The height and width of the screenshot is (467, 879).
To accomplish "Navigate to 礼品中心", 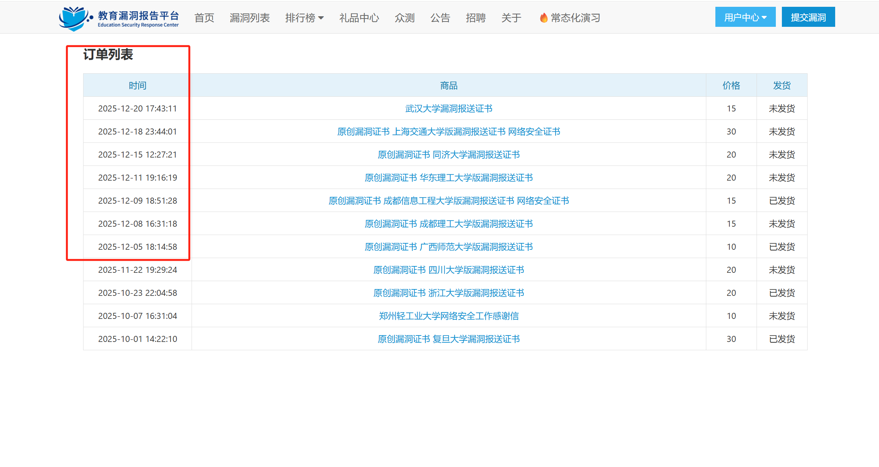I will (359, 18).
